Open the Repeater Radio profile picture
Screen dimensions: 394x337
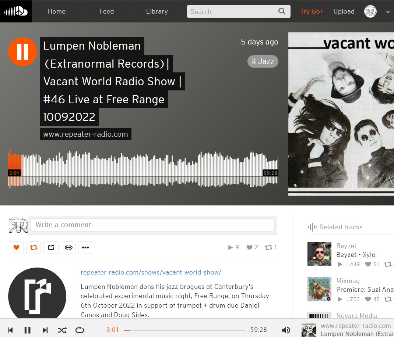point(37,293)
